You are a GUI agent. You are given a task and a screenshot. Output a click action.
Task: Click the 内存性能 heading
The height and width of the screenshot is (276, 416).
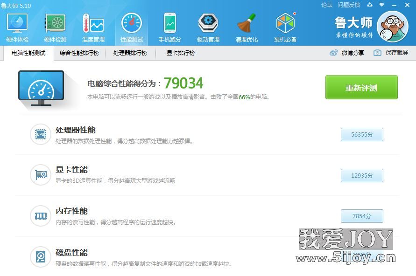(71, 211)
